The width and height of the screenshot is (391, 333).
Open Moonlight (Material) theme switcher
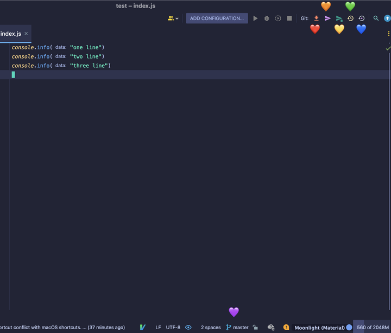320,328
